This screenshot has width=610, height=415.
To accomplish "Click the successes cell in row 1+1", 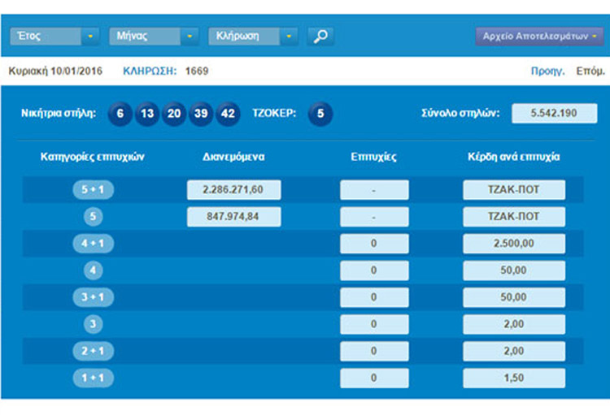I will (374, 378).
